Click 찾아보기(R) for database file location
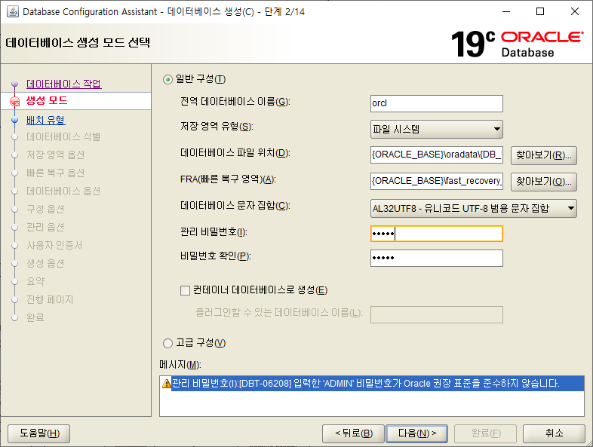 tap(544, 156)
